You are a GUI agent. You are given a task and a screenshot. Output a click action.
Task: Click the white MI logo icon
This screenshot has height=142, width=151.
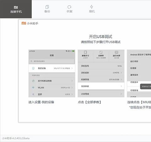[x=16, y=8]
